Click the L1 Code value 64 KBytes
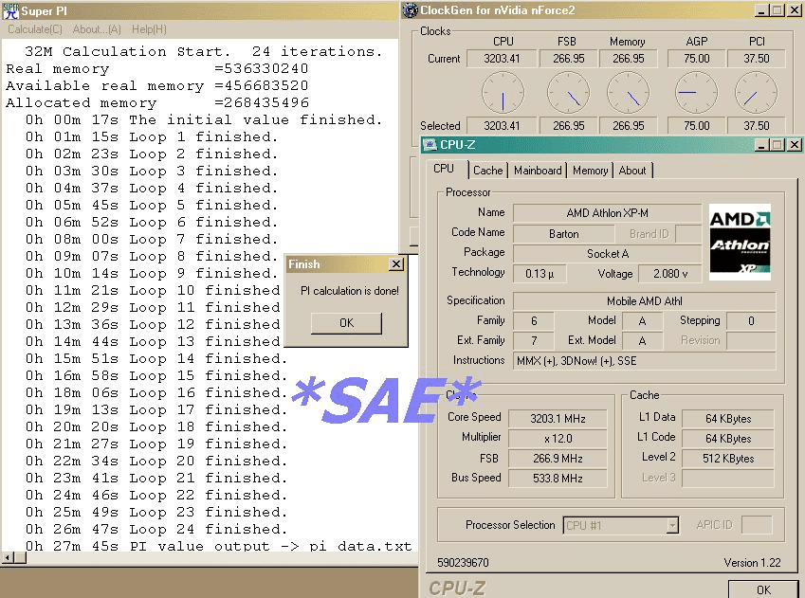The height and width of the screenshot is (598, 805). (x=727, y=439)
